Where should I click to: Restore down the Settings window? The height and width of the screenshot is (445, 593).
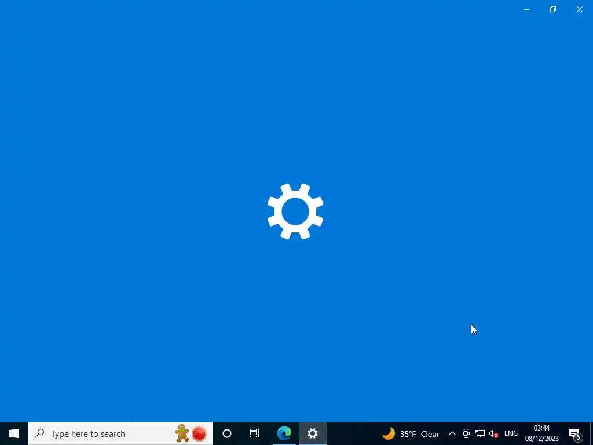click(x=553, y=9)
